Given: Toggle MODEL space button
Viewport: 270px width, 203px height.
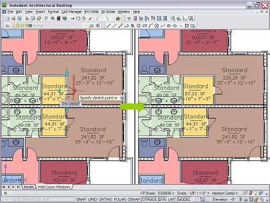Looking at the screenshot, I should (x=184, y=199).
